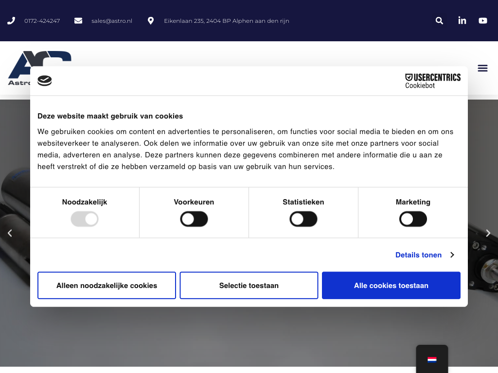Open the hamburger navigation menu
498x373 pixels.
coord(482,68)
